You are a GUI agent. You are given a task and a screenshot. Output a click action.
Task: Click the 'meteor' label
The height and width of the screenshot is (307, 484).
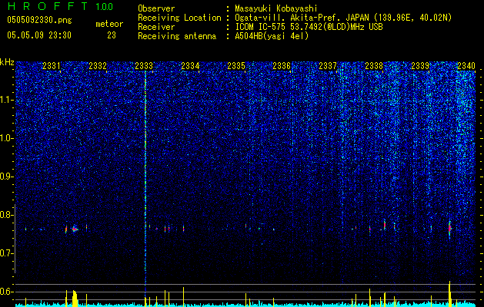coord(109,24)
